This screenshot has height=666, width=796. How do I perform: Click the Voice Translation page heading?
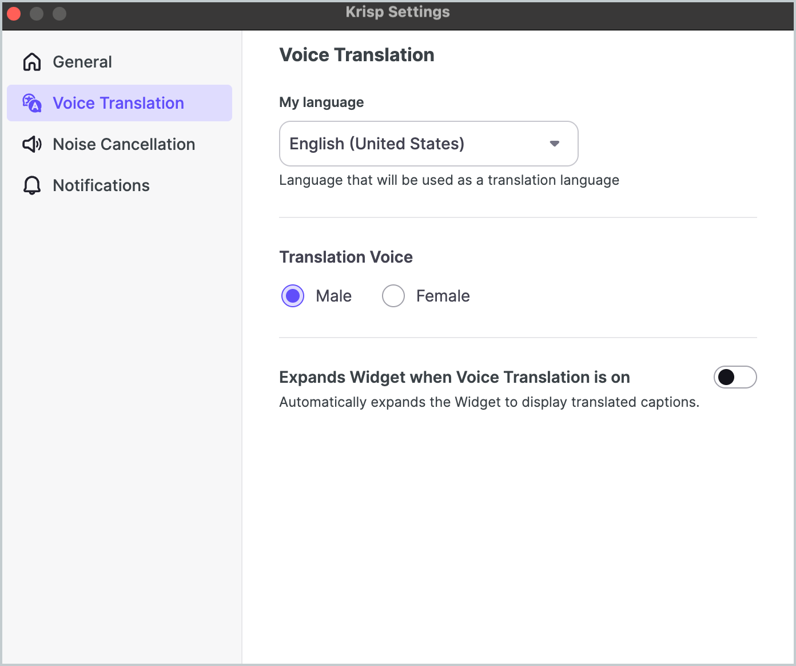pos(356,55)
